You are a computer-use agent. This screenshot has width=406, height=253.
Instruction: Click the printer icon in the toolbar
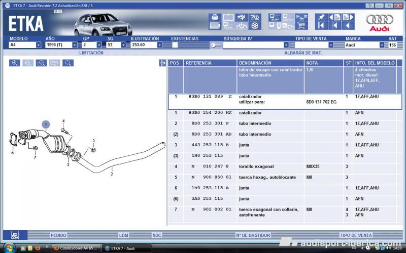(215, 18)
